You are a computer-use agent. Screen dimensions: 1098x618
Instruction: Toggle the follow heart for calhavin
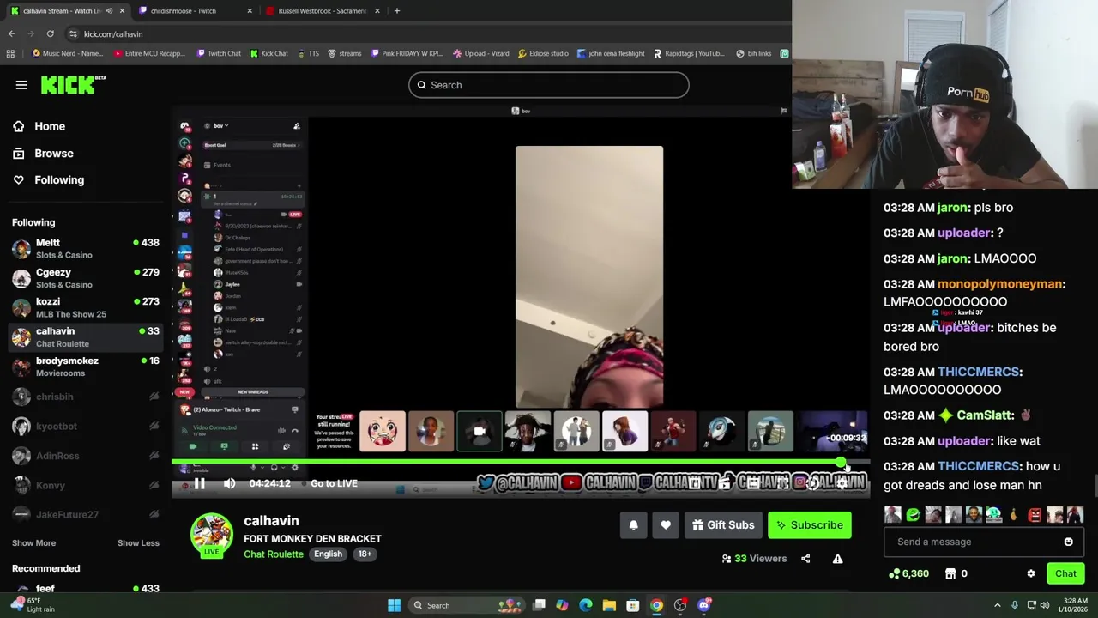point(666,525)
